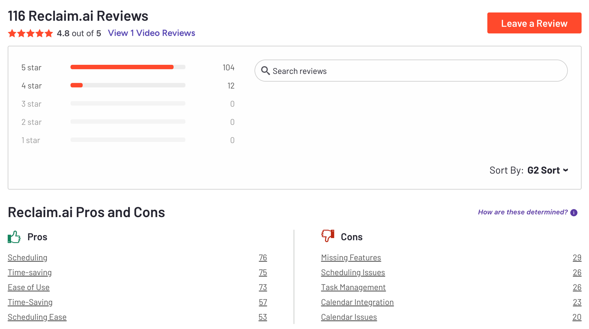The width and height of the screenshot is (589, 329).
Task: Open the Scheduling pro link
Action: 28,258
